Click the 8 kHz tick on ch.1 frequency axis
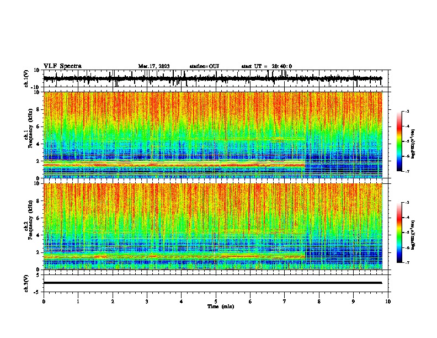 point(39,109)
